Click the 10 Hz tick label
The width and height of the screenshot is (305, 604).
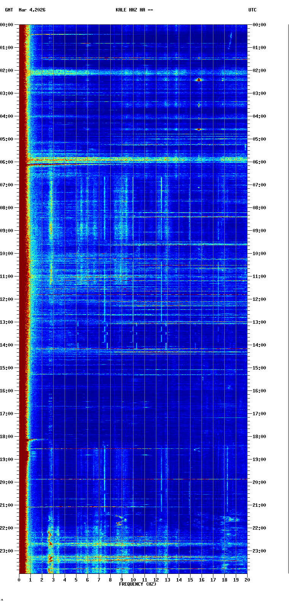(x=133, y=580)
